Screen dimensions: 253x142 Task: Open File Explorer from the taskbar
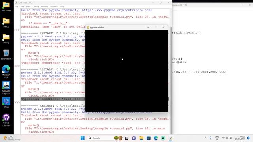coord(141,138)
